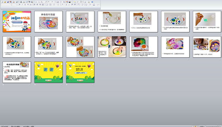The image size is (222, 127).
Task: Expand the Zoom magnifier dropdown arrow
Action: tap(90, 2)
